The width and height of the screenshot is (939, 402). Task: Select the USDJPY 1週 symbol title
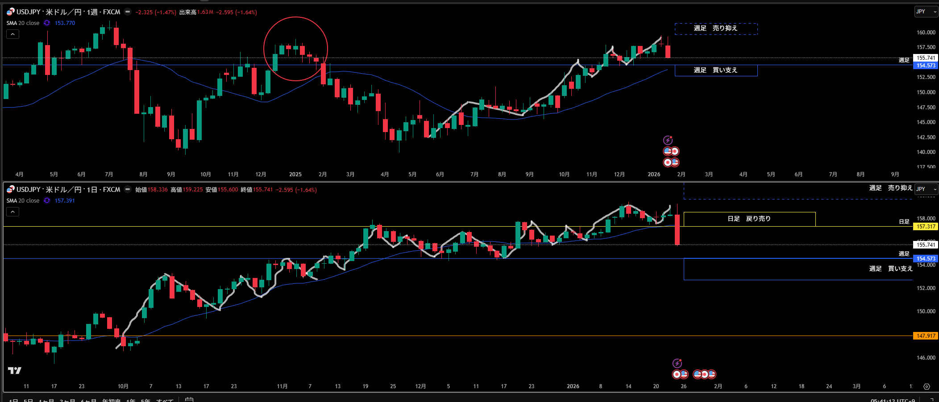coord(68,12)
